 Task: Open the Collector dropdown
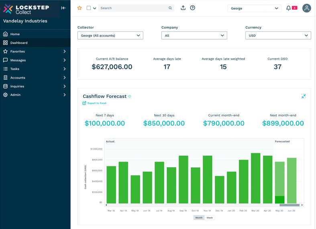pyautogui.click(x=110, y=36)
